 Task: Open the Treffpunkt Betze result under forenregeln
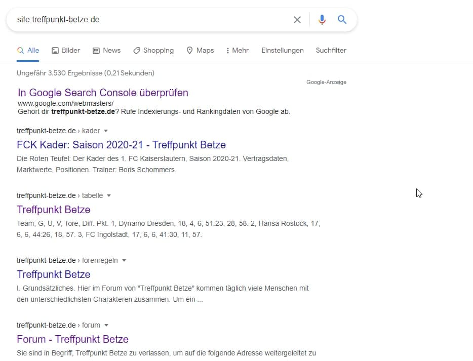(53, 274)
